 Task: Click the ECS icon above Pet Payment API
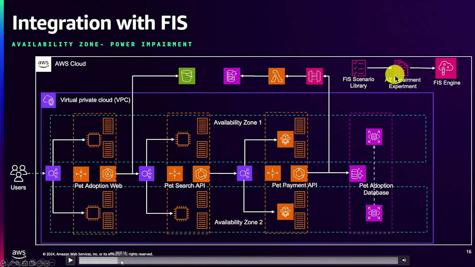point(299,174)
